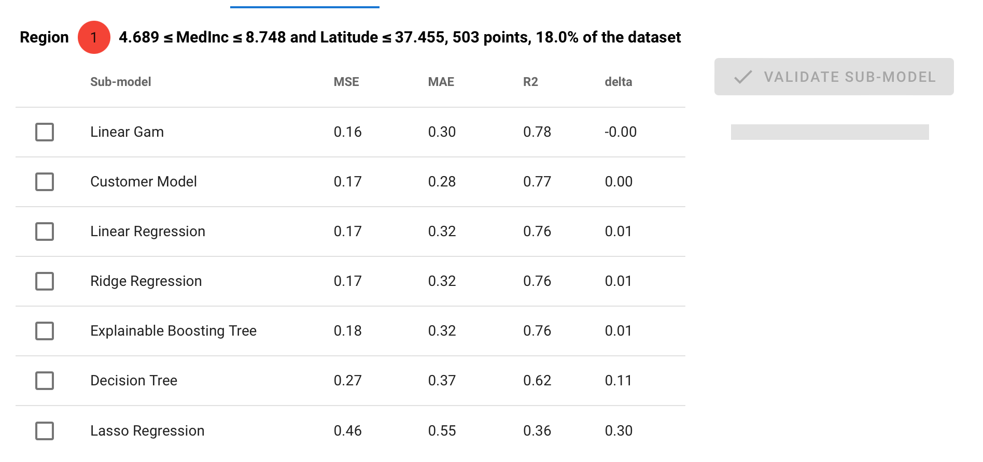Click the gray progress bar under Validate
The image size is (983, 462).
coord(830,132)
